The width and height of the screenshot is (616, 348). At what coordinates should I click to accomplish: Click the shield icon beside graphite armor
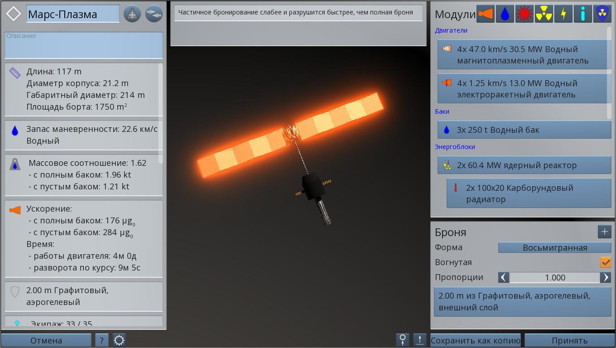[15, 292]
